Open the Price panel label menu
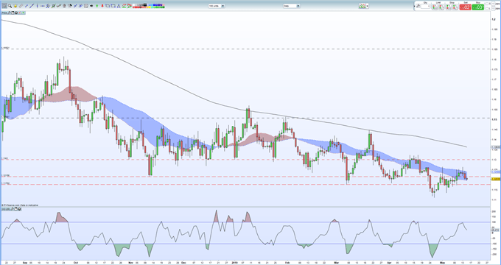 pos(4,13)
